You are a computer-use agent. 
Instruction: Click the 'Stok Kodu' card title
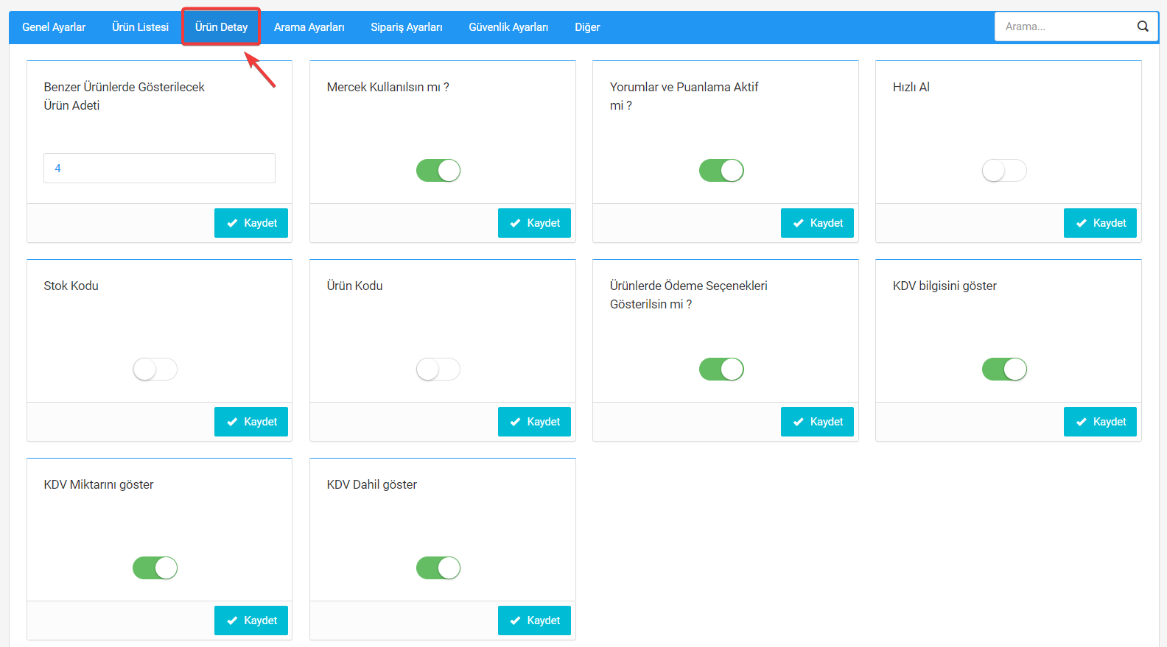point(71,286)
